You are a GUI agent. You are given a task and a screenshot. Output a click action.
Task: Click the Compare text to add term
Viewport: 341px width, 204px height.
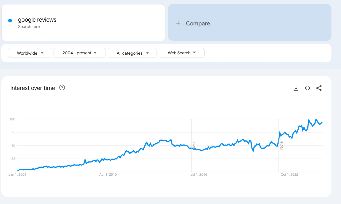tap(198, 24)
